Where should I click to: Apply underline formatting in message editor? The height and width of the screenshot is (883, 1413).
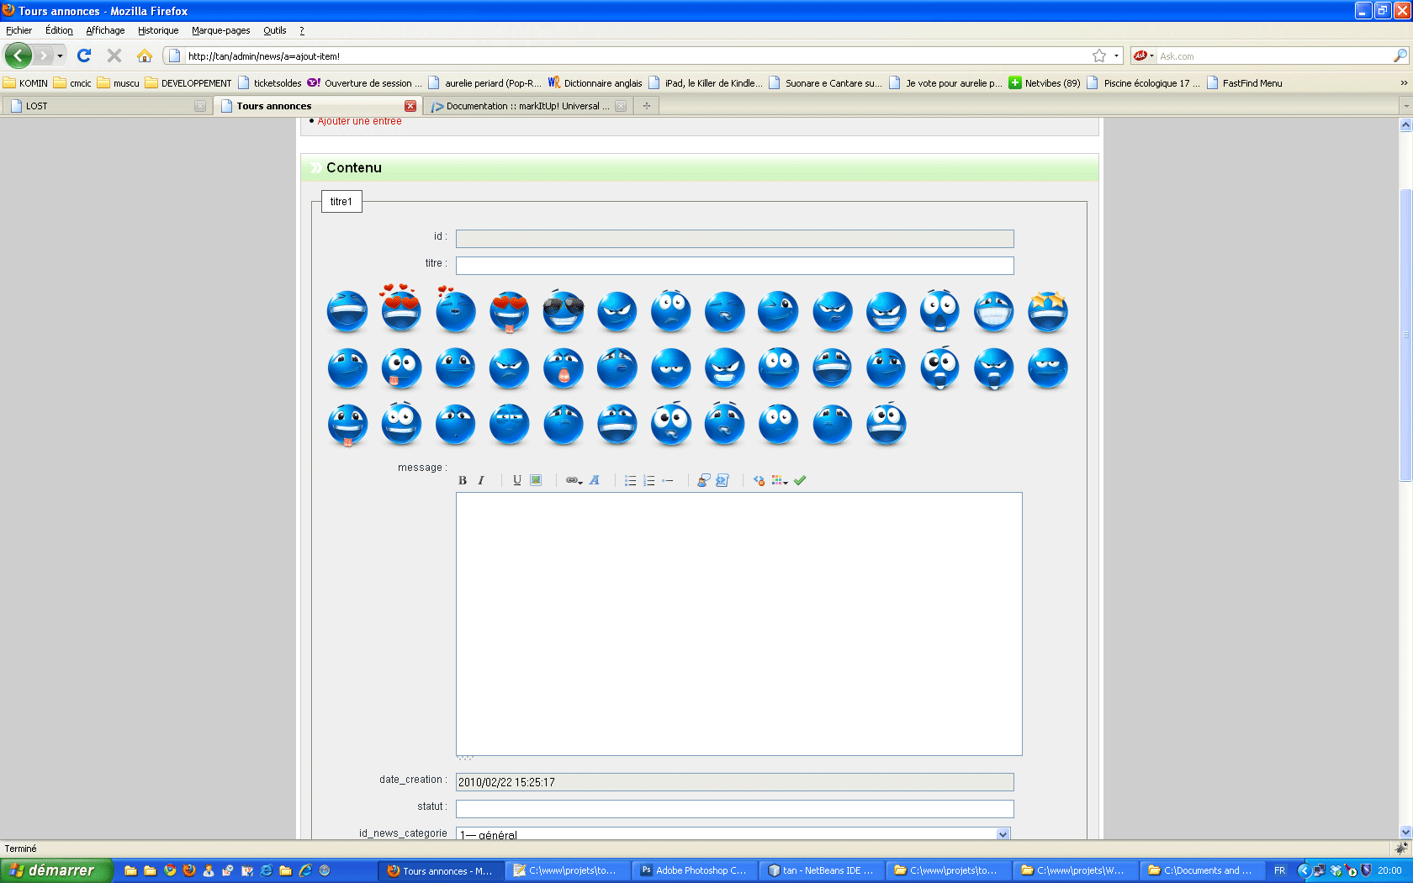click(x=517, y=480)
